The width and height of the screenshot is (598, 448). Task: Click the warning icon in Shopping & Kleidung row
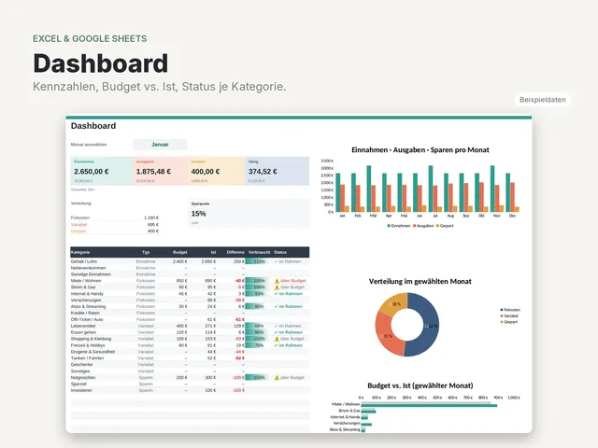[277, 339]
